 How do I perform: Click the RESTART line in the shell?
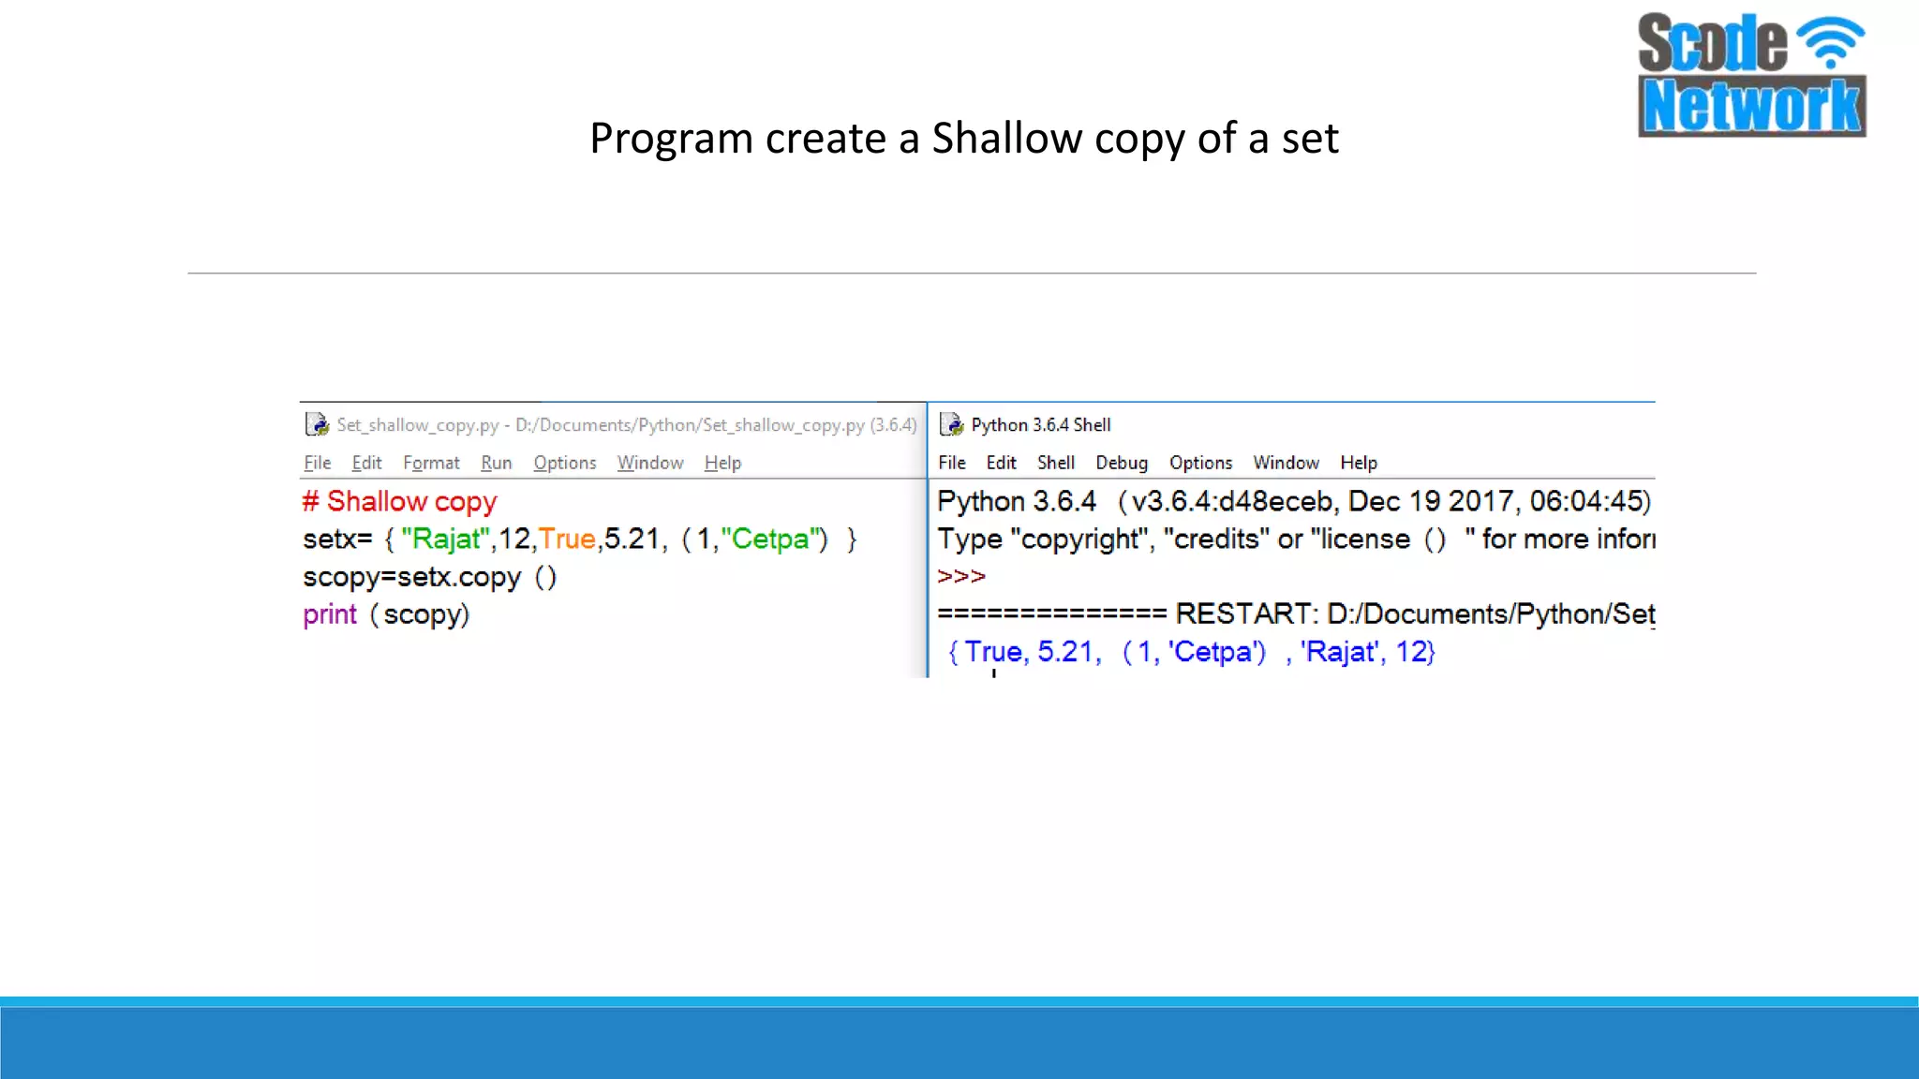1297,614
